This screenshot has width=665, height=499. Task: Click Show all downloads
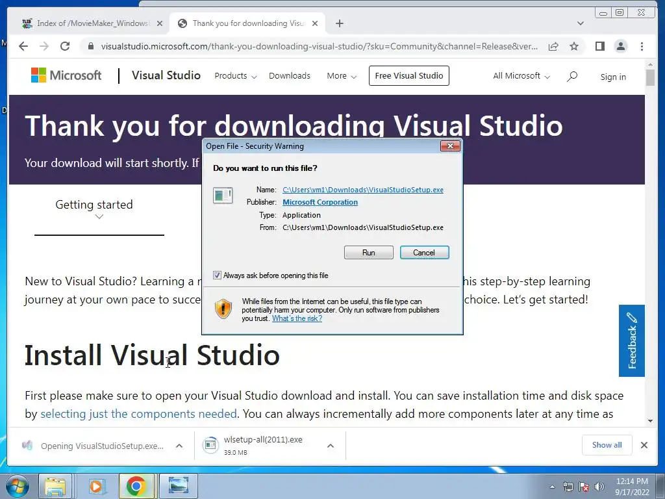(607, 445)
